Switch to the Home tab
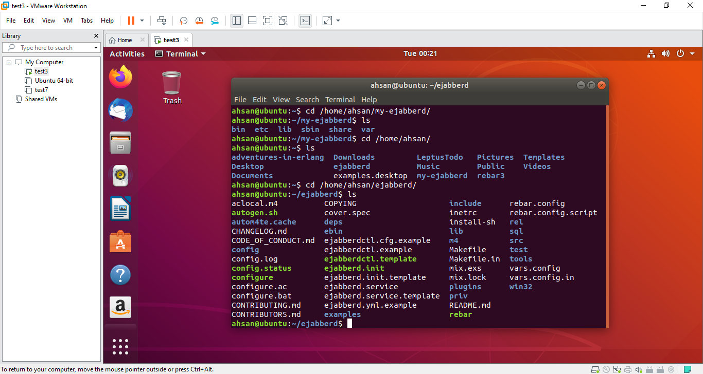Screen dimensions: 703x374 (125, 40)
